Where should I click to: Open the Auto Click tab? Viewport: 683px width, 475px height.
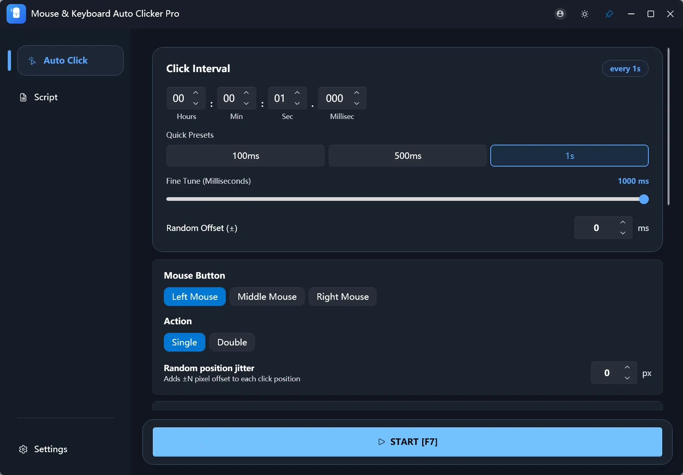pos(71,60)
